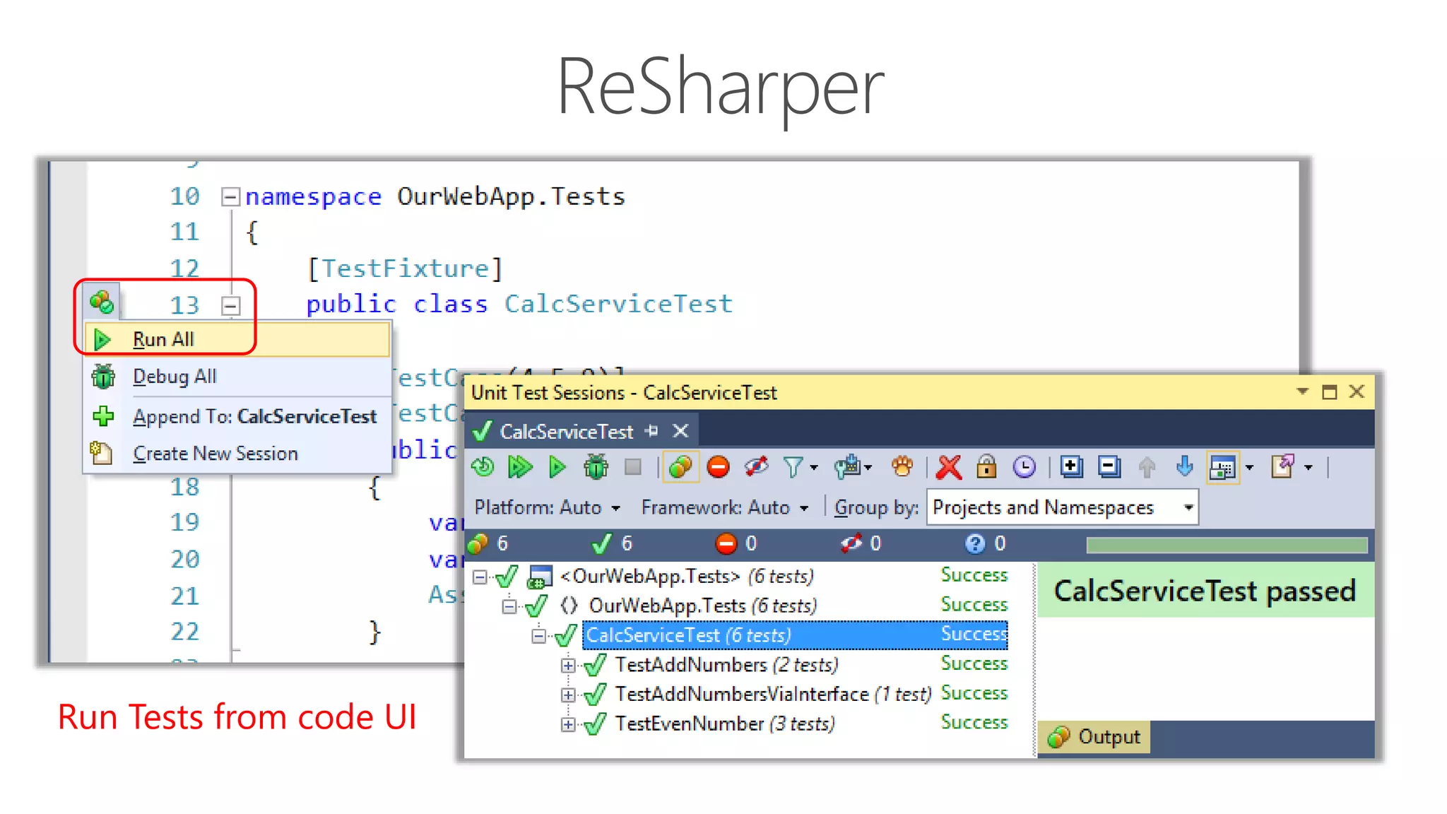Choose Debug All from the context menu

(x=237, y=377)
